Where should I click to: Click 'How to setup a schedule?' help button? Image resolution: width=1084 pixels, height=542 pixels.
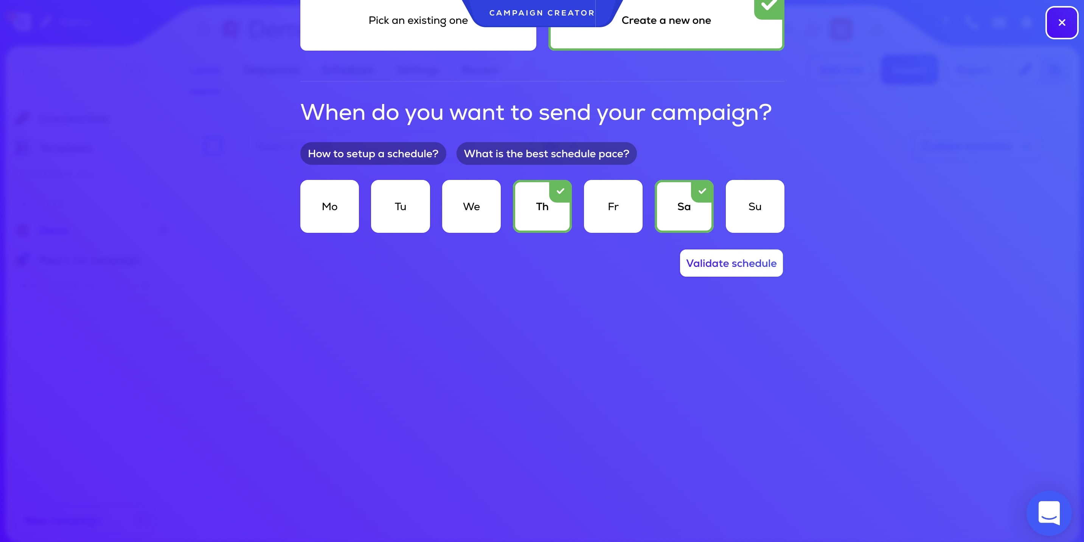tap(373, 153)
